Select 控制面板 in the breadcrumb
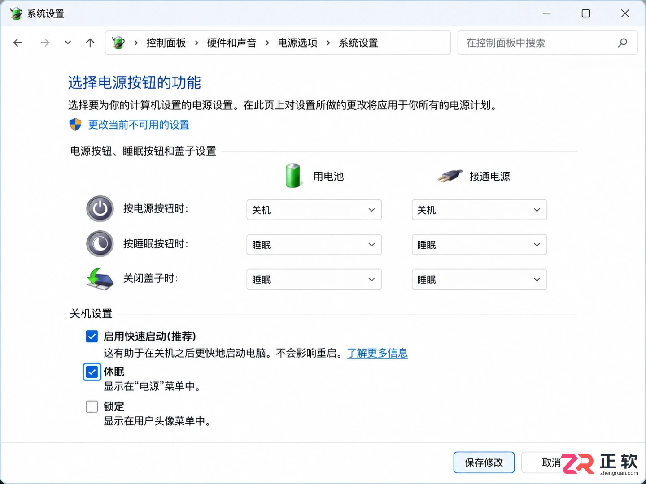The image size is (646, 484). [x=166, y=43]
